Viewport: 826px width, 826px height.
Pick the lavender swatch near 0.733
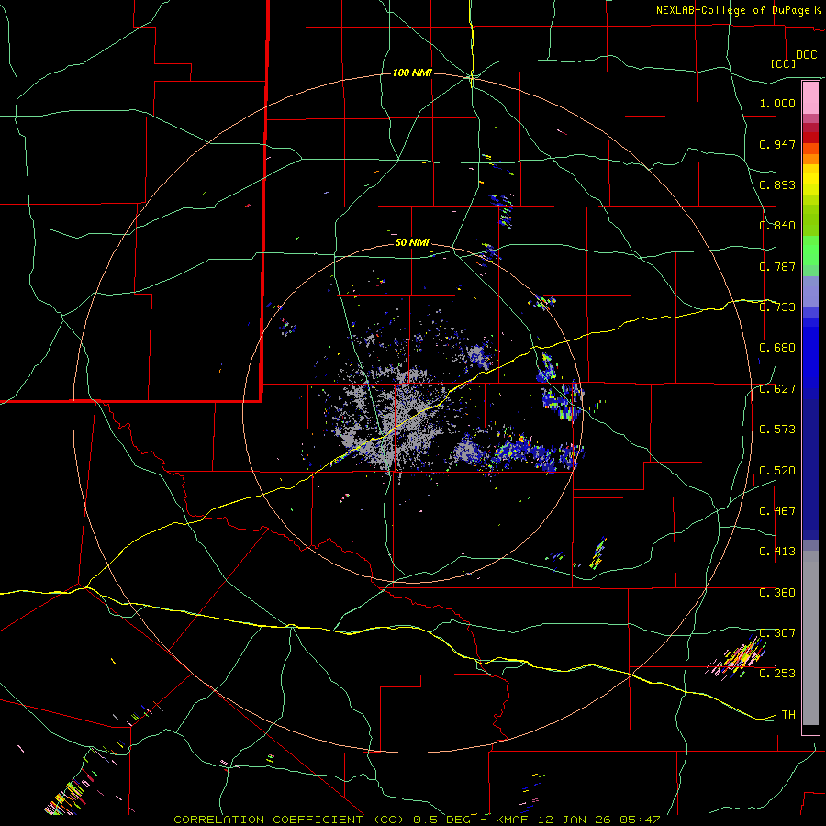tap(810, 291)
